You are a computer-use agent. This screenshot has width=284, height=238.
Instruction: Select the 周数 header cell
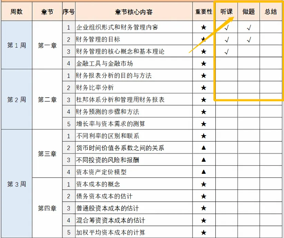pyautogui.click(x=17, y=12)
